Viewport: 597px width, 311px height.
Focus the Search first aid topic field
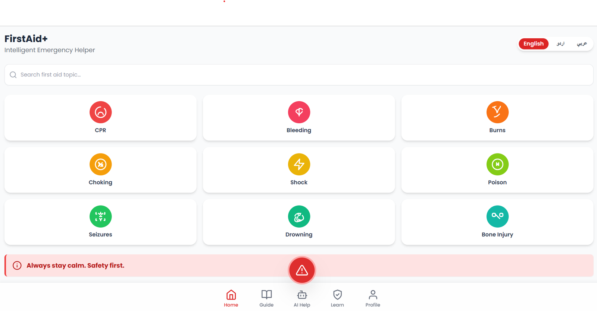point(299,75)
